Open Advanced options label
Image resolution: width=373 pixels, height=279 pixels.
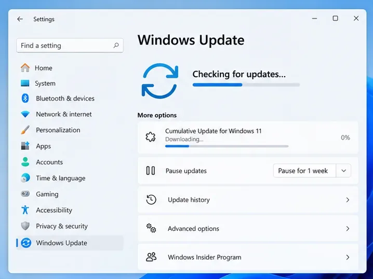click(193, 229)
